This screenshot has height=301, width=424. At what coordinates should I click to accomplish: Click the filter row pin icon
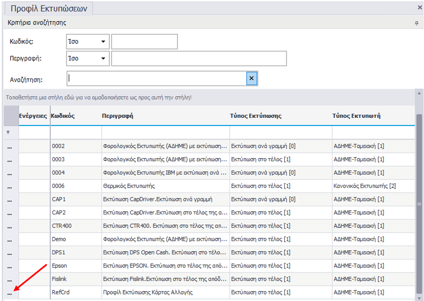[8, 133]
